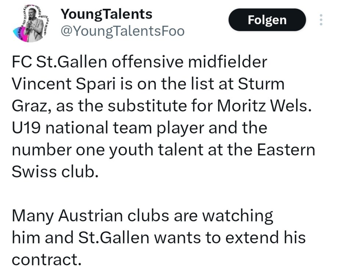Click the phrase 'offensive midfielder'
The width and height of the screenshot is (340, 275).
tap(190, 62)
